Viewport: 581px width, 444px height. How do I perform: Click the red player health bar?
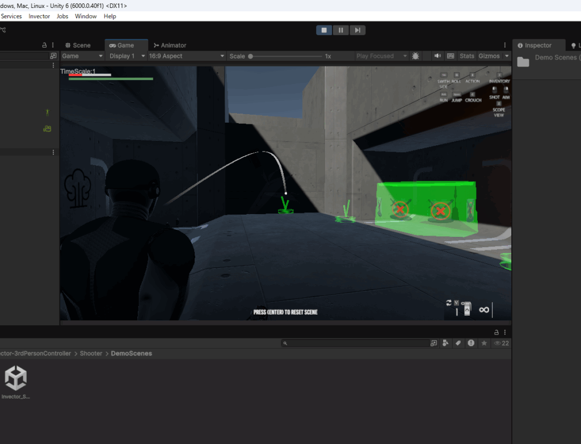(75, 75)
